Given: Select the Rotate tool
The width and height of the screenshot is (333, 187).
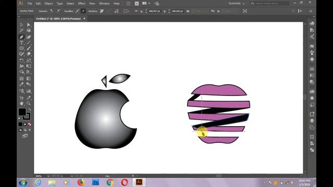Looking at the screenshot, I should [x=22, y=60].
